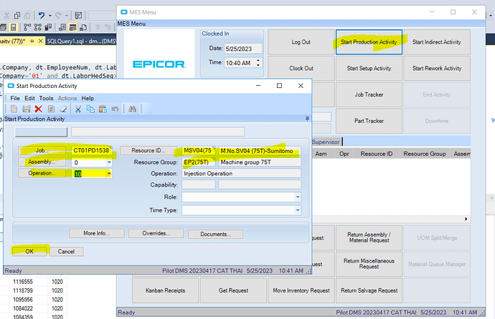Open the File menu in Start Production Activity
Viewport: 495px width, 319px height.
pyautogui.click(x=15, y=98)
